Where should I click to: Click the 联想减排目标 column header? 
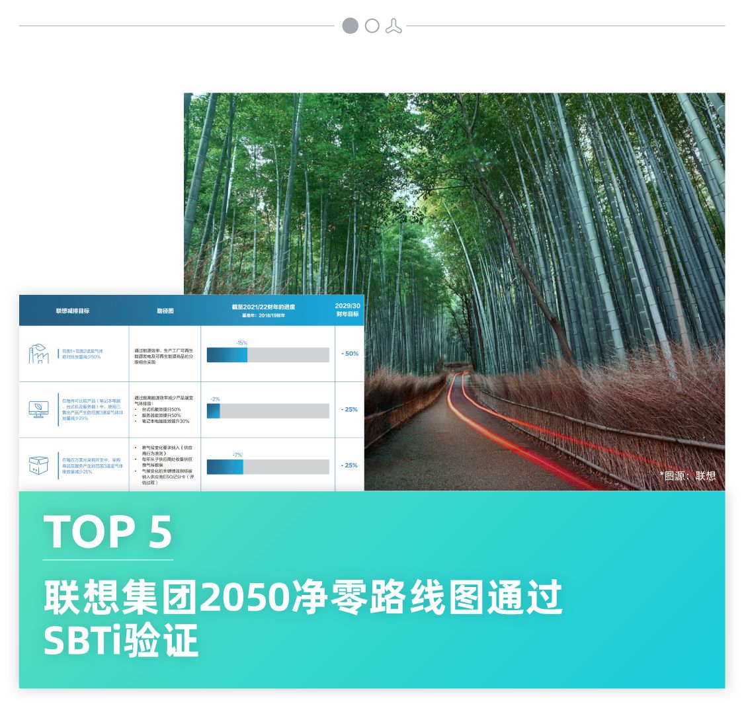(x=73, y=311)
